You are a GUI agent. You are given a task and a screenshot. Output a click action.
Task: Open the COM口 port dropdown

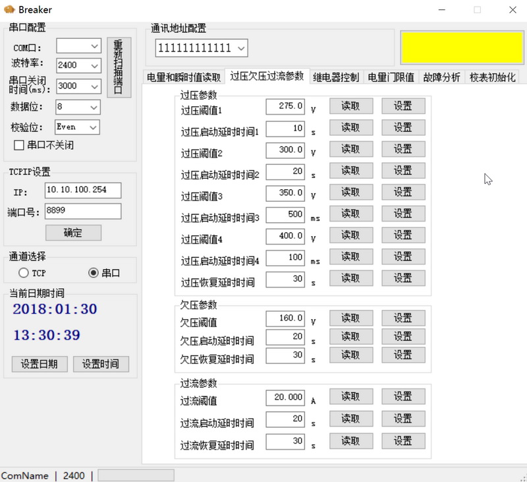point(94,47)
